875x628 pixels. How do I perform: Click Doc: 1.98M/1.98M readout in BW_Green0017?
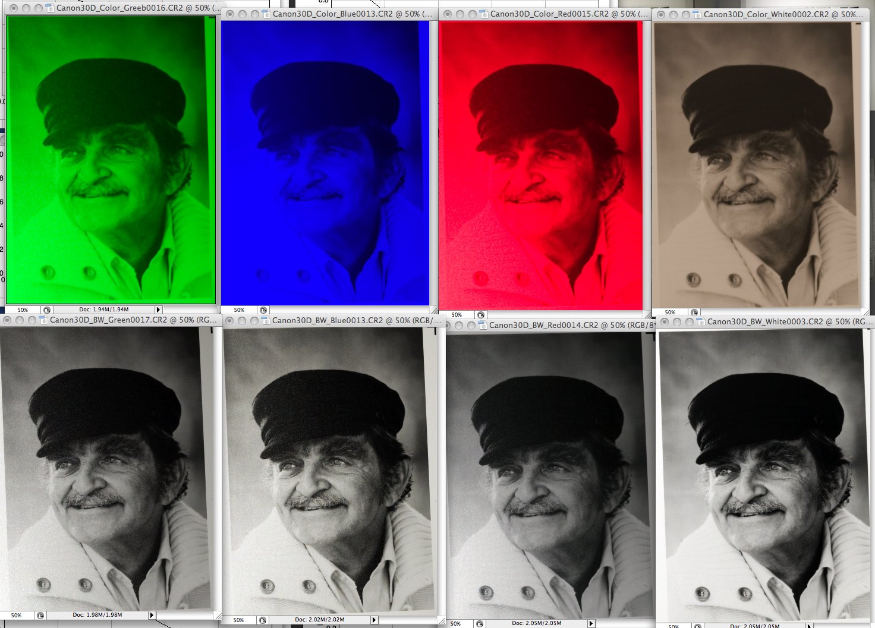[98, 616]
